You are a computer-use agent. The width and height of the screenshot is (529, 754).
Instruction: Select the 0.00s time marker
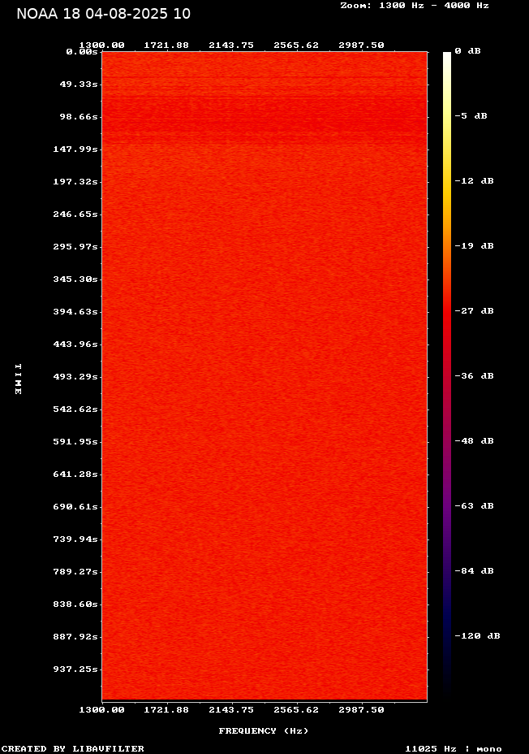[x=82, y=51]
